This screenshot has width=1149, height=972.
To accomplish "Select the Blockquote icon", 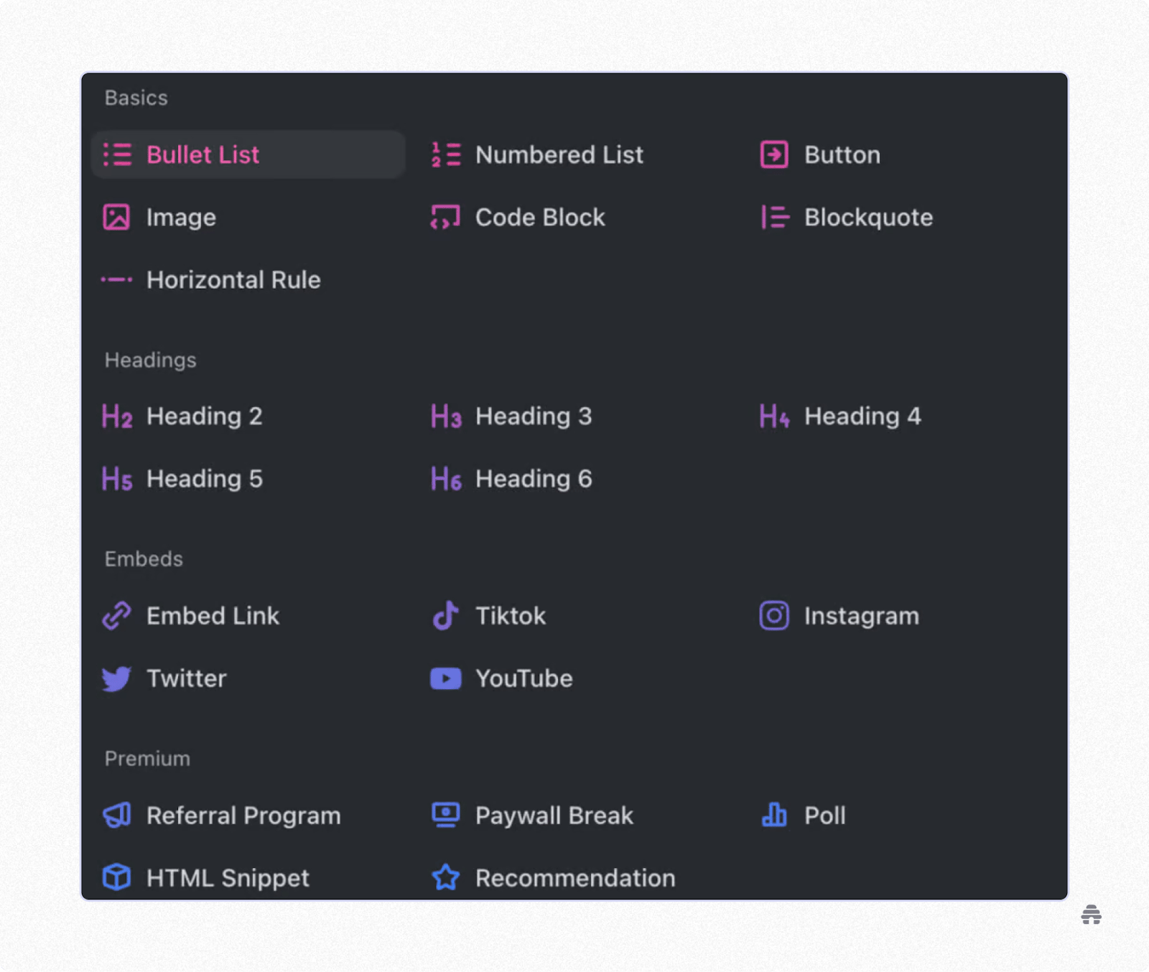I will point(775,217).
